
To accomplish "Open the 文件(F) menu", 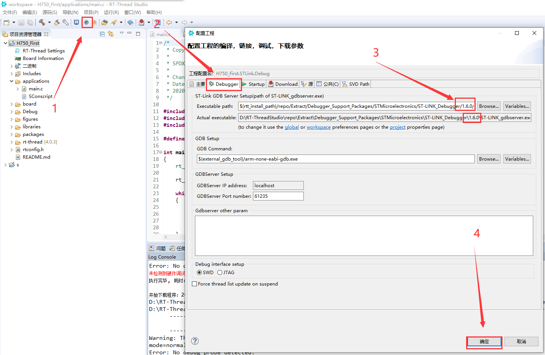I will [10, 13].
